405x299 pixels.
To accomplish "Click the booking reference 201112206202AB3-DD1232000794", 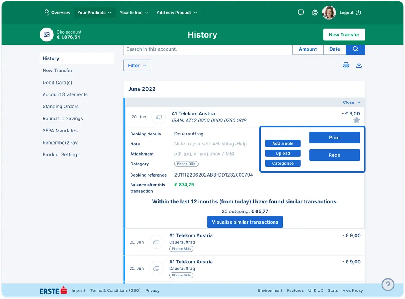I will click(214, 175).
